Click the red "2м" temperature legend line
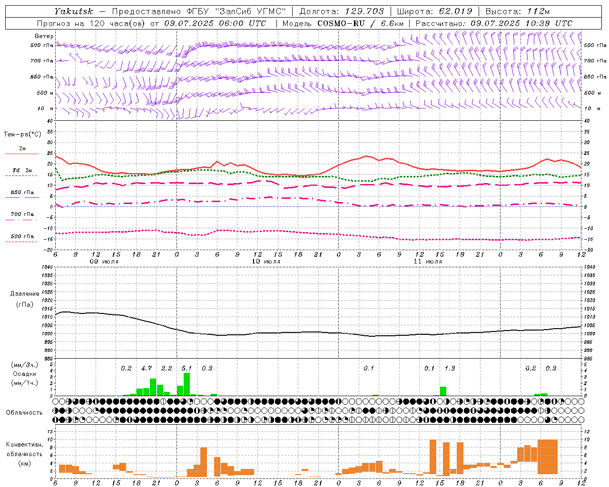The height and width of the screenshot is (487, 609). tap(22, 154)
